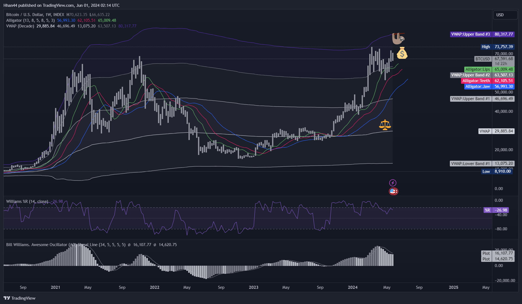Click the 2025 label on time axis
This screenshot has width=522, height=304.
pyautogui.click(x=454, y=287)
